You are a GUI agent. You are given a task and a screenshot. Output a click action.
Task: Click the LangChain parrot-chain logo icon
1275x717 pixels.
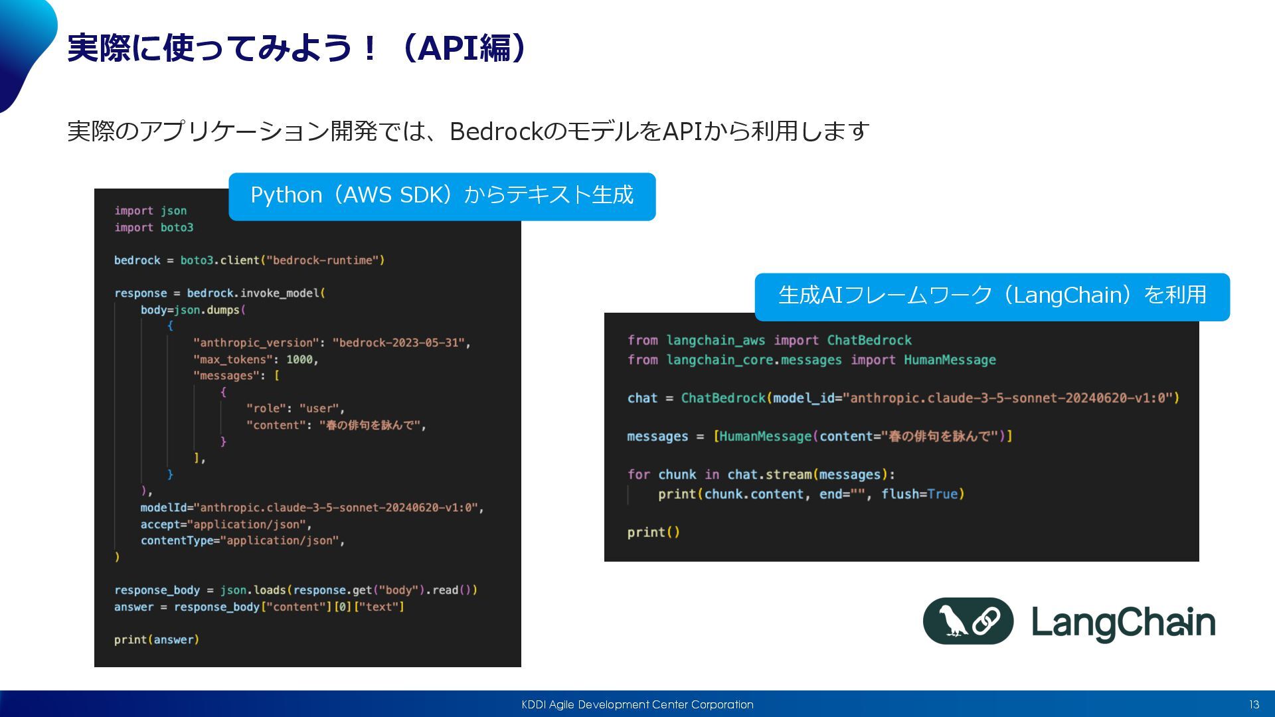[x=968, y=621]
